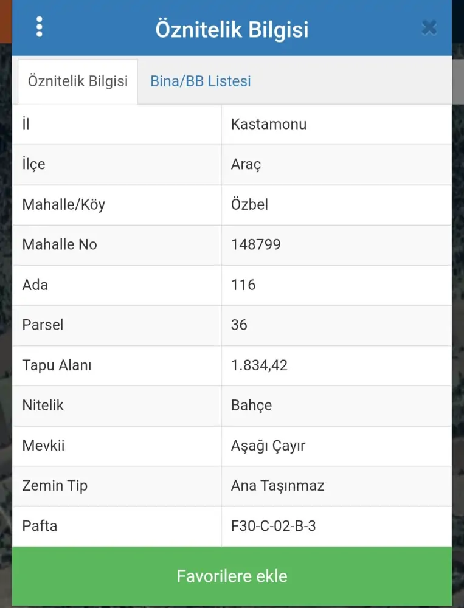Image resolution: width=464 pixels, height=608 pixels.
Task: Click the Zemin Tip row label
Action: coord(55,486)
